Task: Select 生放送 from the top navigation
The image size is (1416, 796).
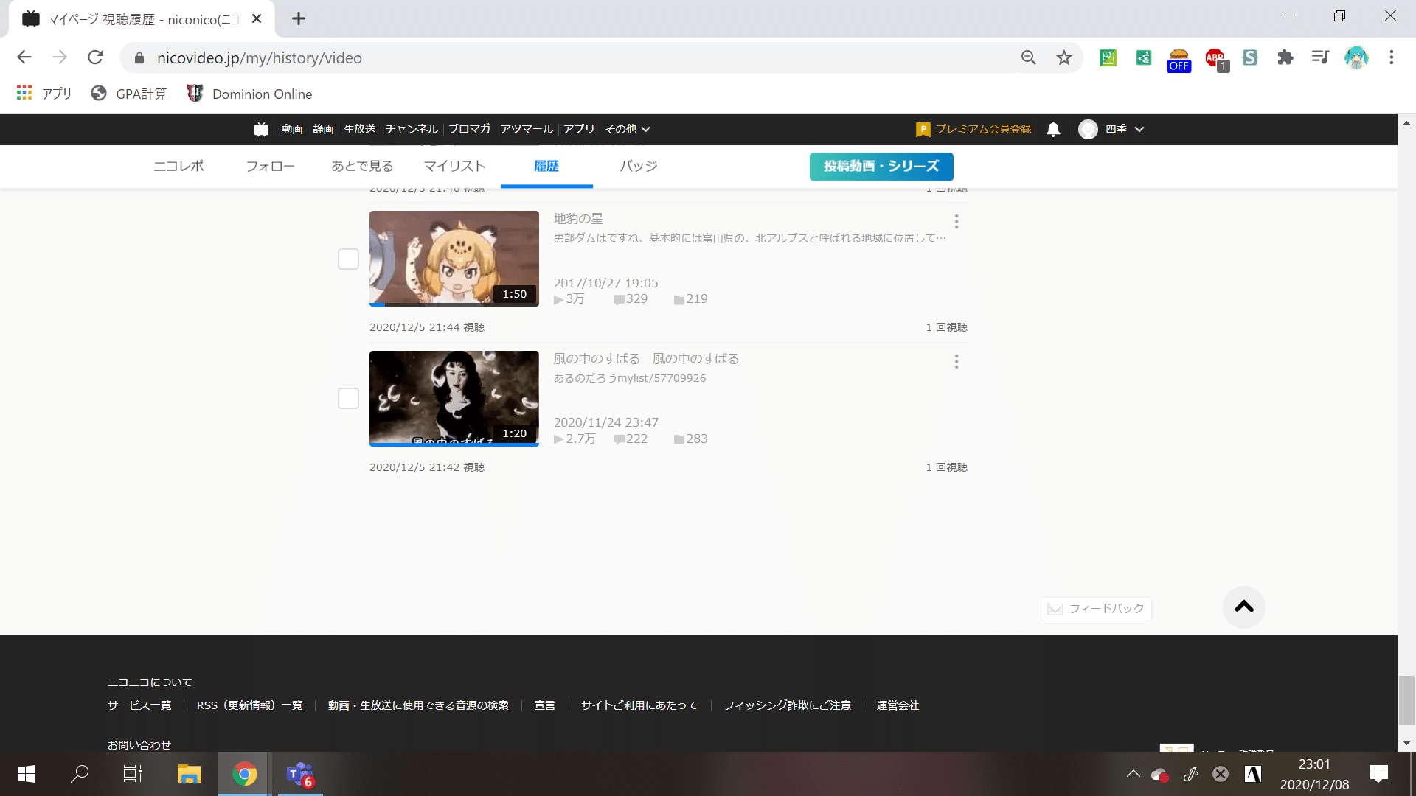Action: pos(359,129)
